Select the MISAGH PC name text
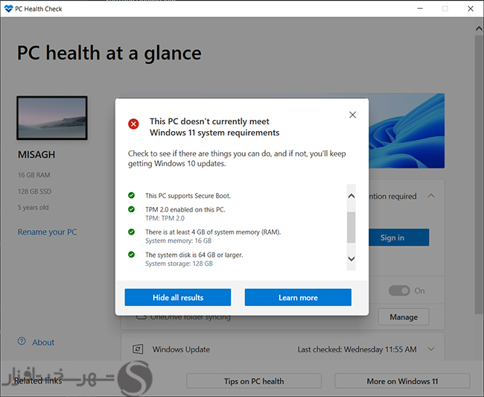This screenshot has height=397, width=484. [x=36, y=154]
